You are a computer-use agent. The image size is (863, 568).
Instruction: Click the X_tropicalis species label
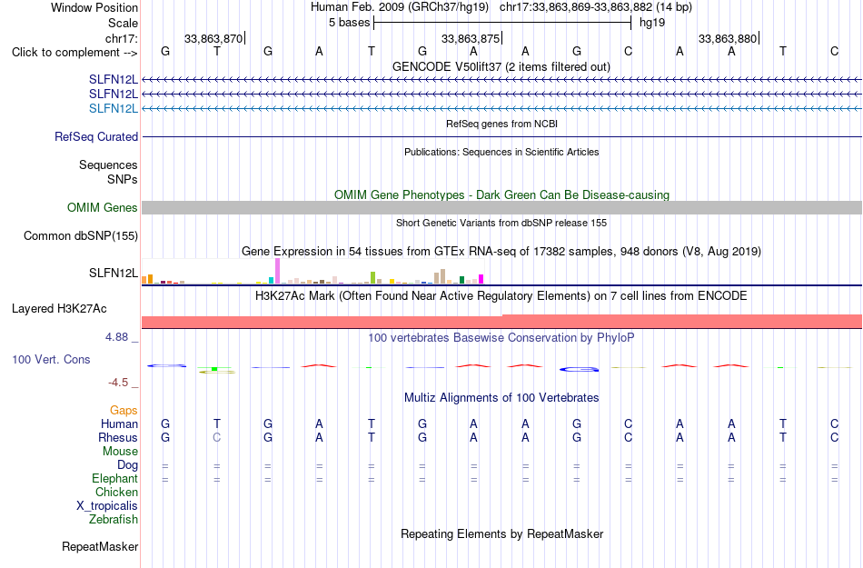click(107, 506)
